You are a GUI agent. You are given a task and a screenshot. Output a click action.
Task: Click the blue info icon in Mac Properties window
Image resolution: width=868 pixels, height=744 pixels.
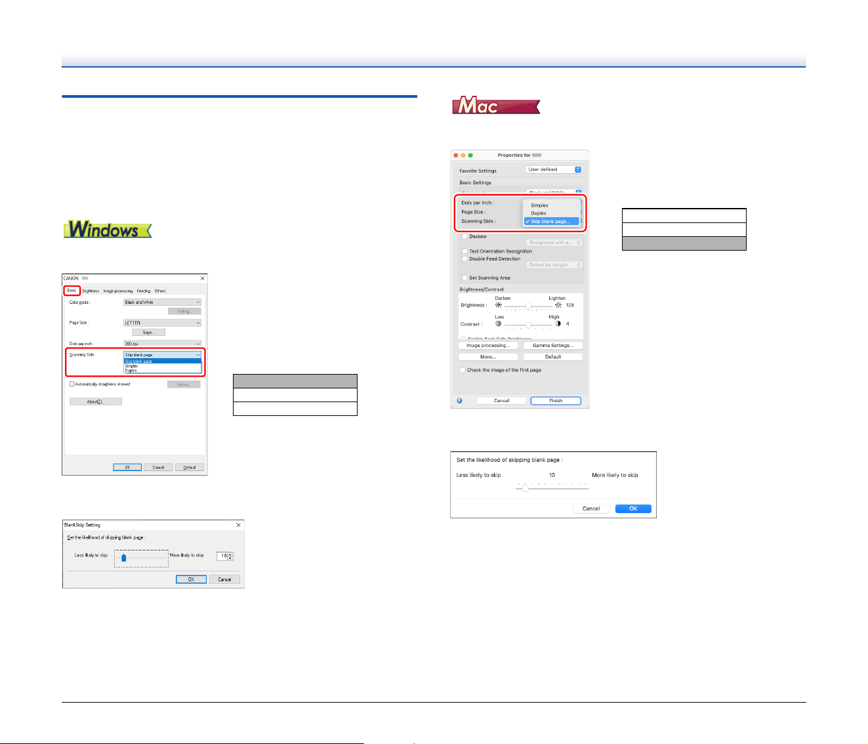[x=459, y=400]
